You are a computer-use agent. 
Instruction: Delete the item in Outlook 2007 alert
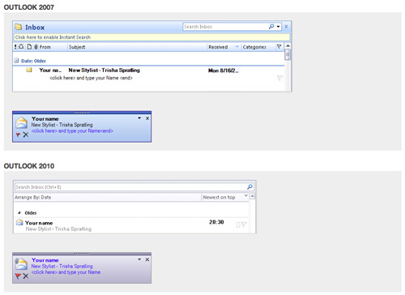[x=26, y=135]
